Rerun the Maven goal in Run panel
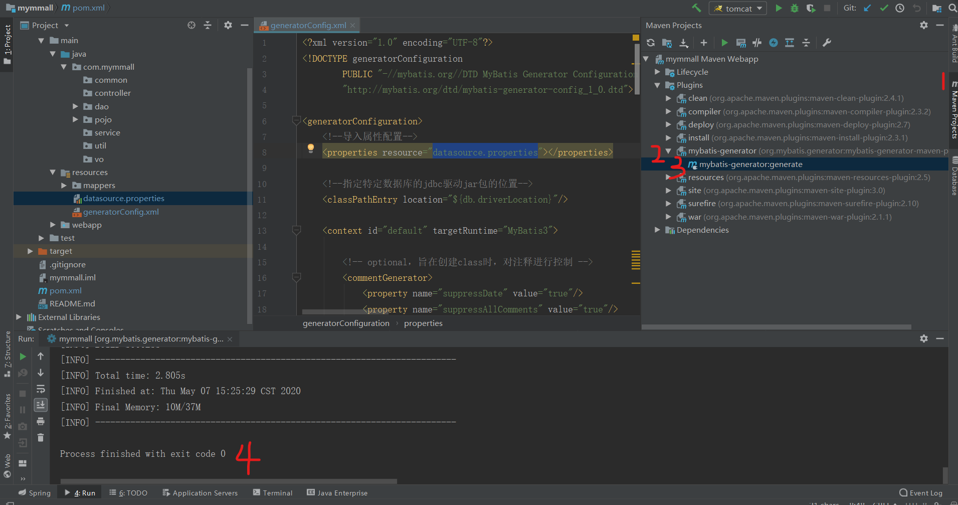Viewport: 958px width, 505px height. click(x=23, y=357)
